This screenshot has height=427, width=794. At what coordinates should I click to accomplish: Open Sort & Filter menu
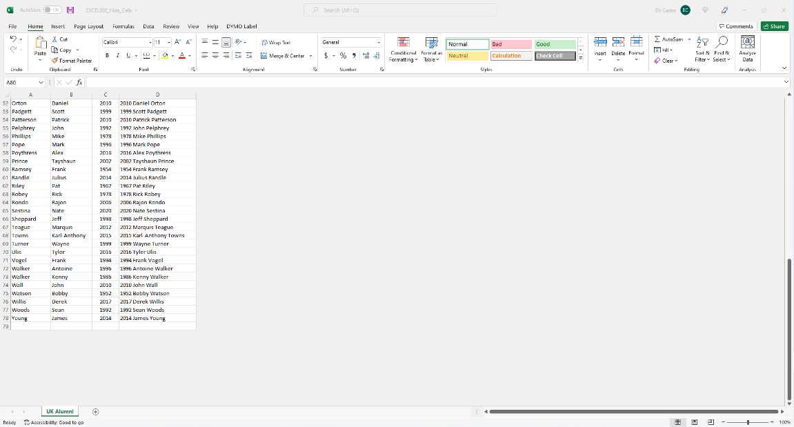click(x=702, y=49)
